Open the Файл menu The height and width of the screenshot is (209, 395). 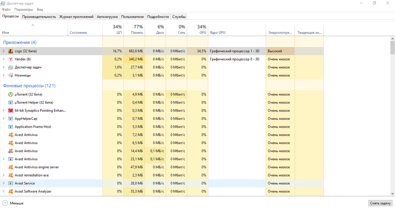coord(6,10)
